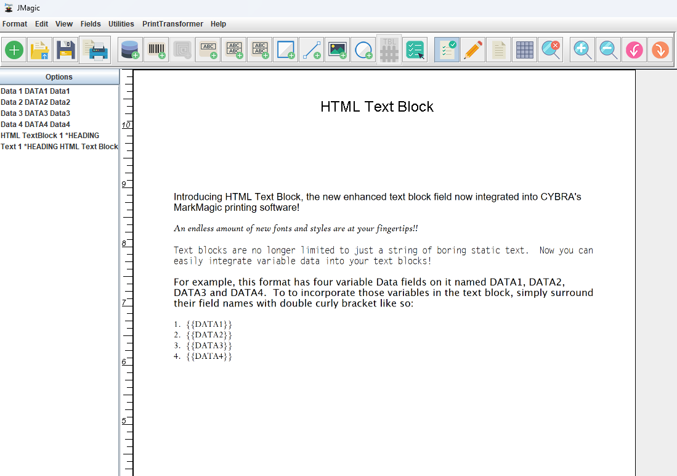Toggle the highlighted checklist-with-checkmark button
The width and height of the screenshot is (677, 476).
tap(447, 50)
